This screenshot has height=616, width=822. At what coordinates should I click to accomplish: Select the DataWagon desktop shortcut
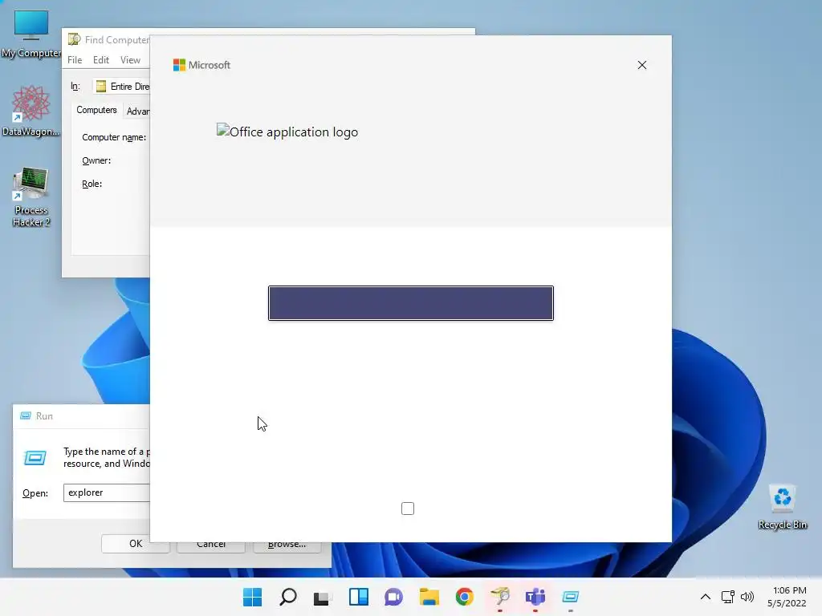pos(31,111)
